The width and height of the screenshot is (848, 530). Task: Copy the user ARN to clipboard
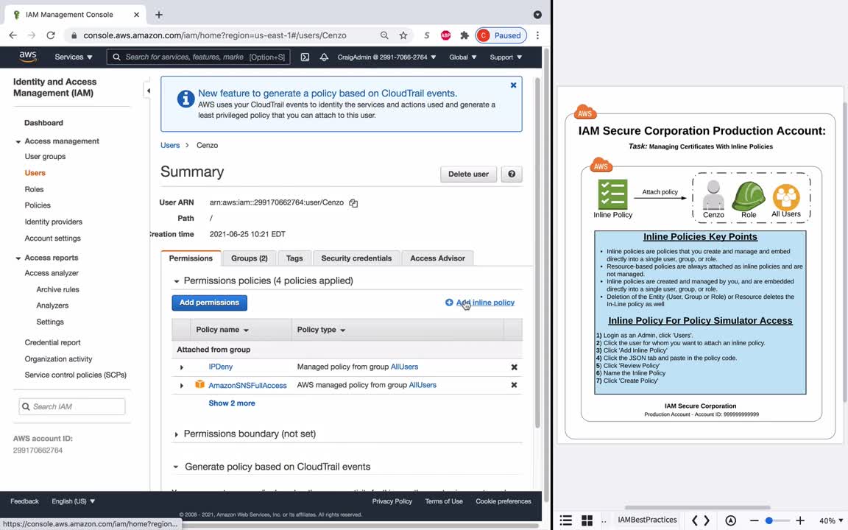point(353,203)
